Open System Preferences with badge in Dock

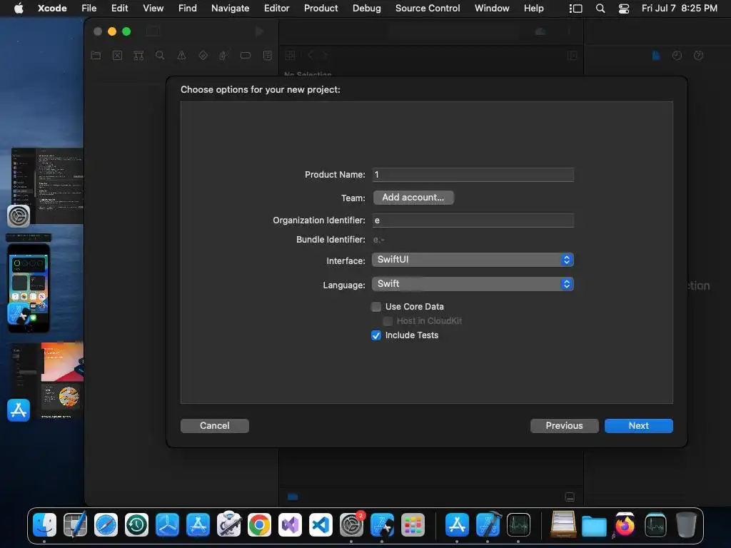(x=351, y=525)
